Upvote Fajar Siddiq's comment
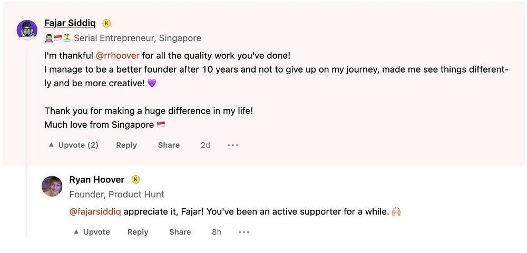The height and width of the screenshot is (253, 527). pos(73,145)
